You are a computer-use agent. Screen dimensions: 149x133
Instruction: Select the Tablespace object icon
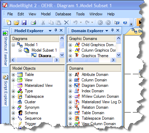[20, 96]
